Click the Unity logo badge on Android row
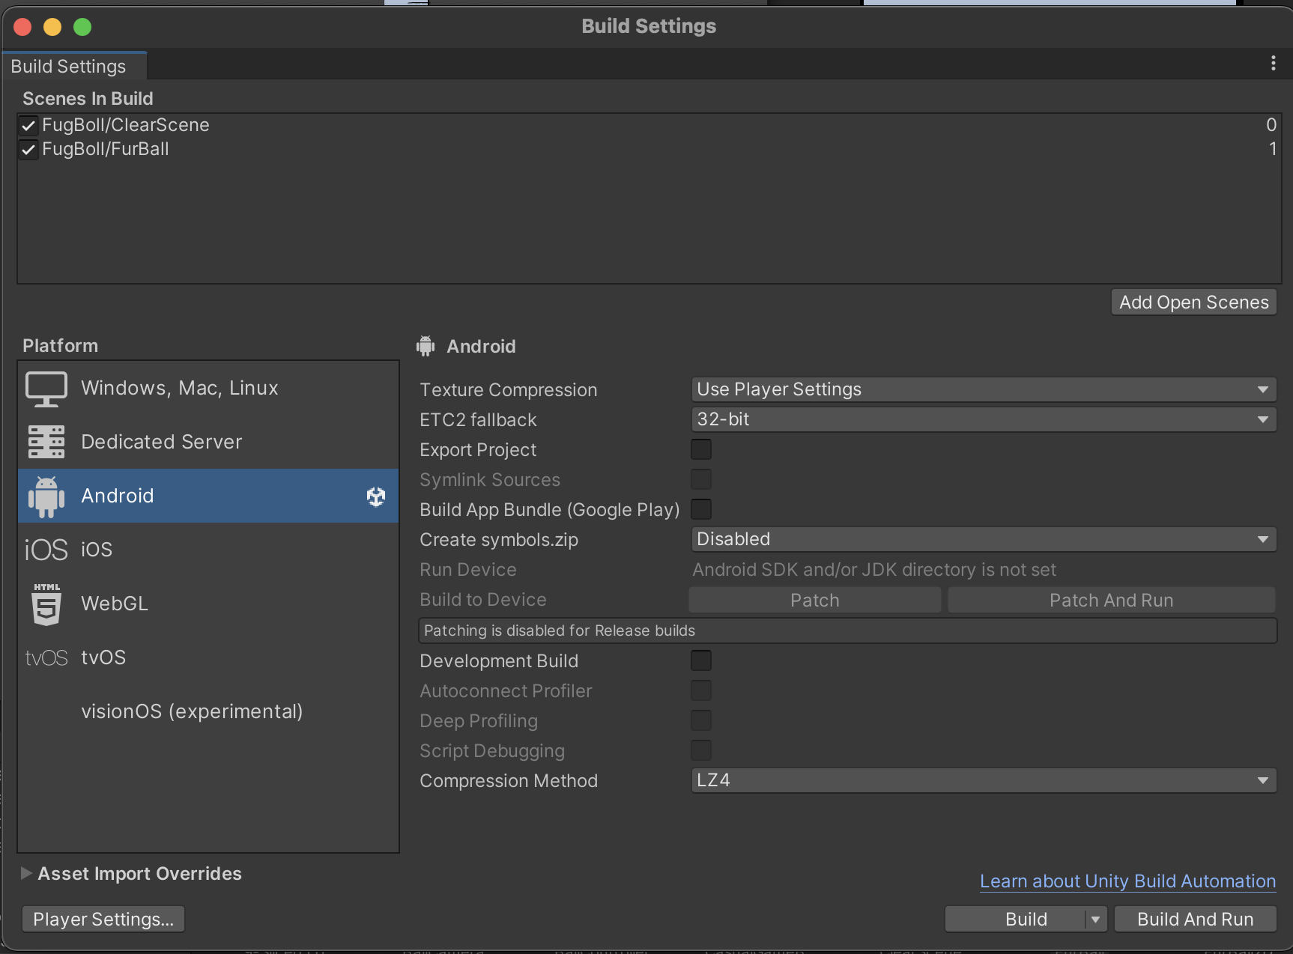This screenshot has width=1293, height=954. click(x=376, y=496)
